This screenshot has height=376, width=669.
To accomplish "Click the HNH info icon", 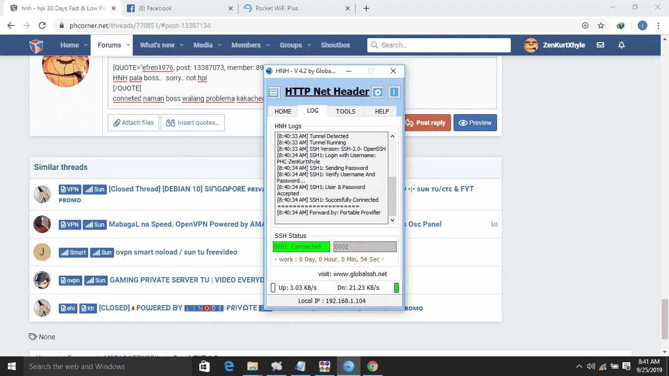I will [394, 92].
